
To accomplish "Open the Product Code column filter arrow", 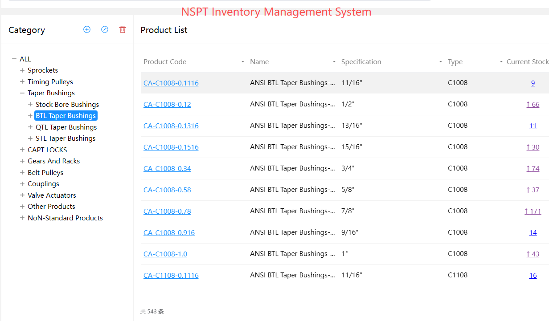I will pos(243,62).
